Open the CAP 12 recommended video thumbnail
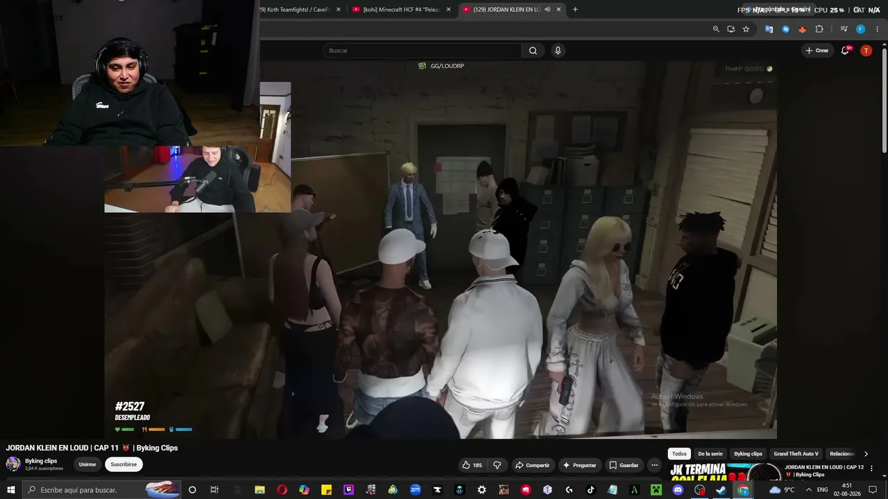The width and height of the screenshot is (888, 499). [x=724, y=471]
